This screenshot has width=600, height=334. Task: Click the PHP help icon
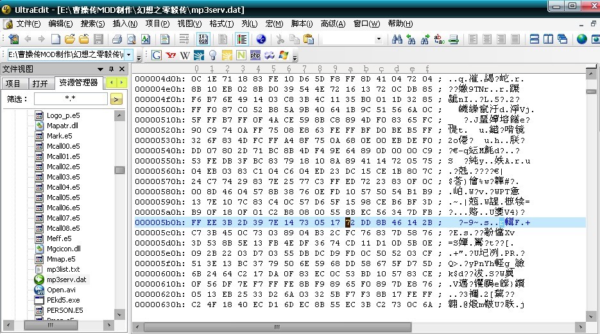[255, 55]
